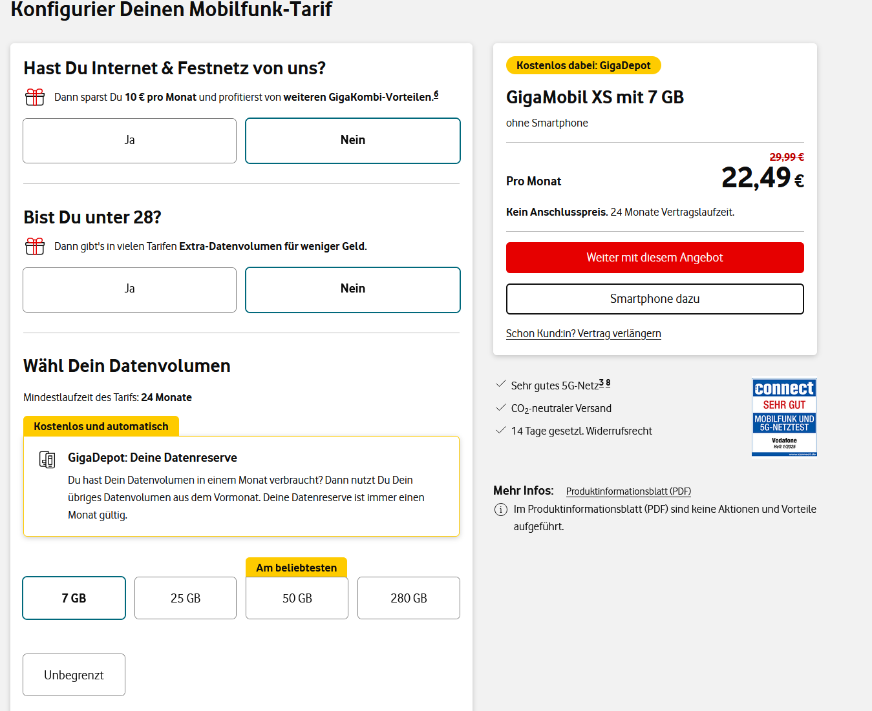872x711 pixels.
Task: Click the GigaDepot: Deine Datenreserve heading
Action: coord(153,458)
